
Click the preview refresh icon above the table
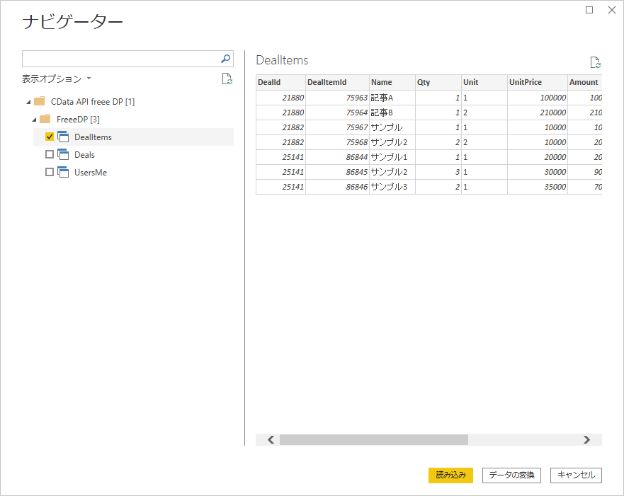click(595, 62)
